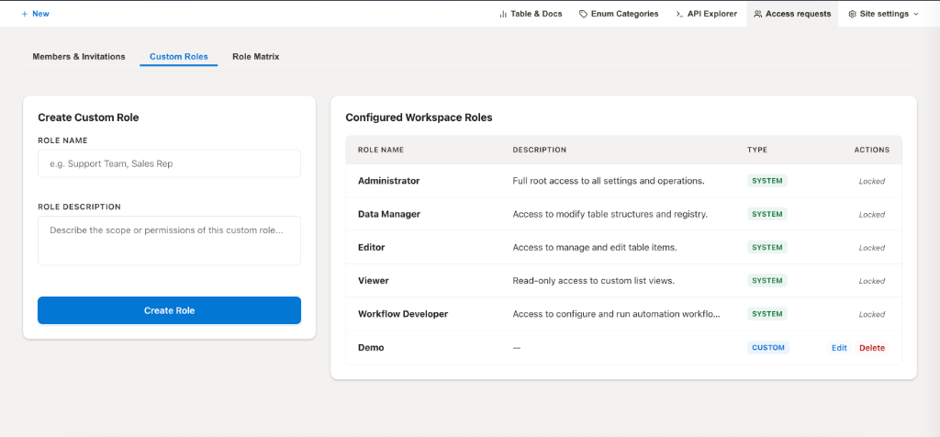The width and height of the screenshot is (940, 437).
Task: Switch to the Role Matrix tab
Action: (256, 57)
